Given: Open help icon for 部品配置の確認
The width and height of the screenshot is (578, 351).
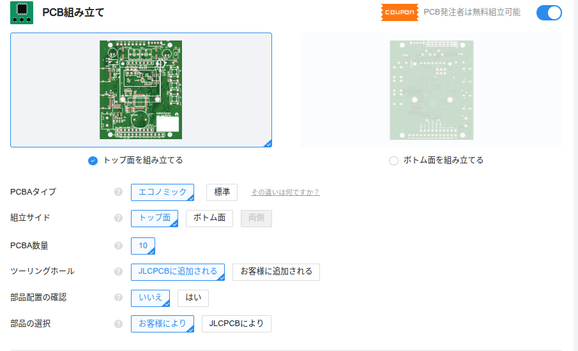Looking at the screenshot, I should click(118, 297).
